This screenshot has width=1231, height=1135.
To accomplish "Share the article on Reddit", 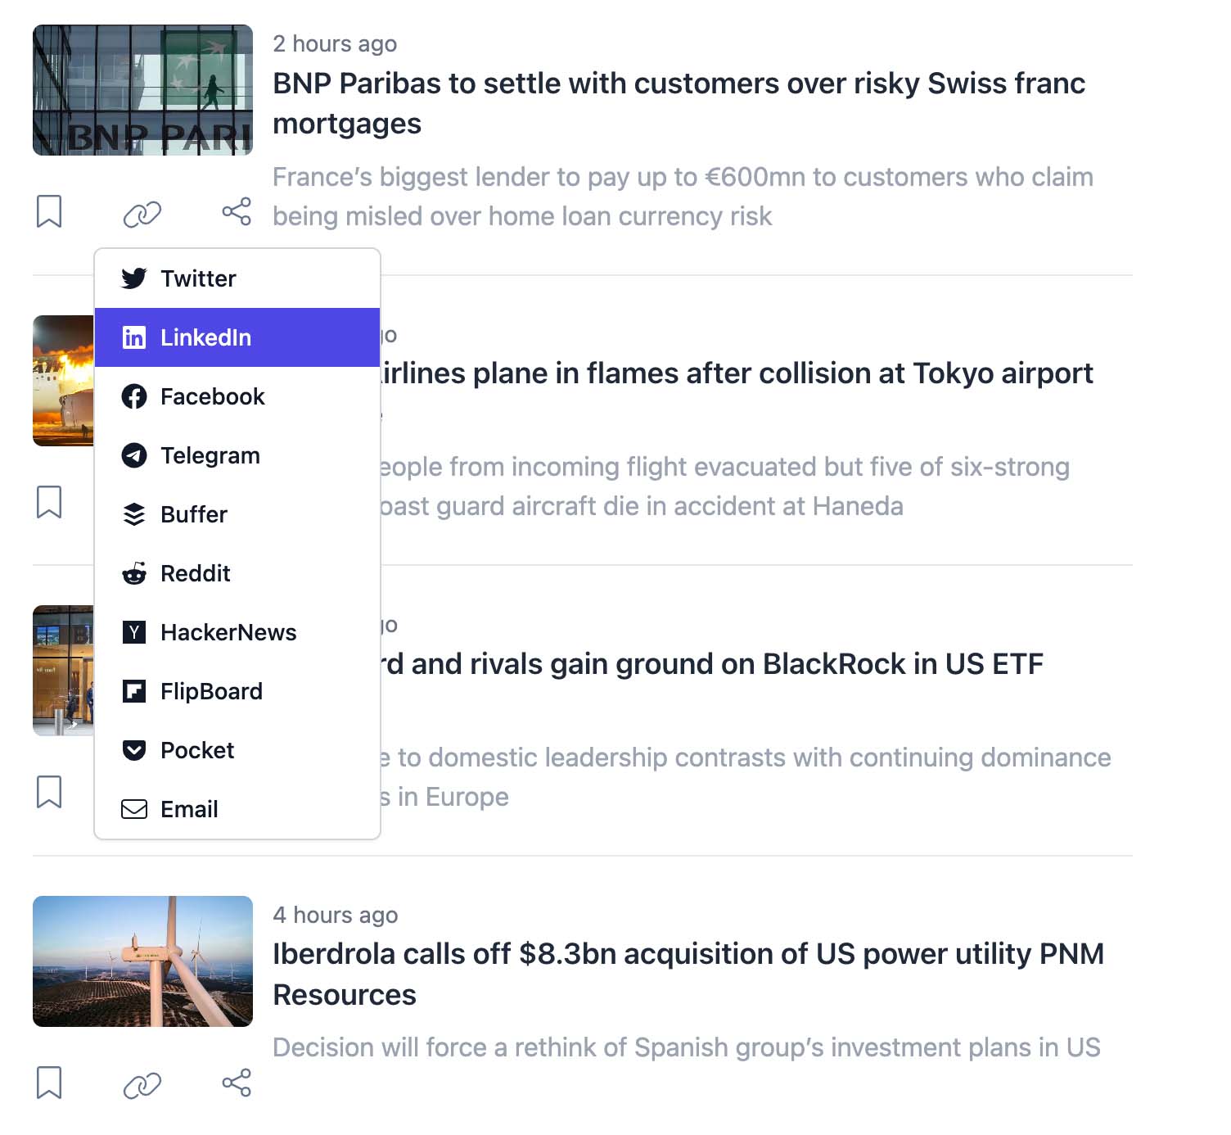I will 237,573.
